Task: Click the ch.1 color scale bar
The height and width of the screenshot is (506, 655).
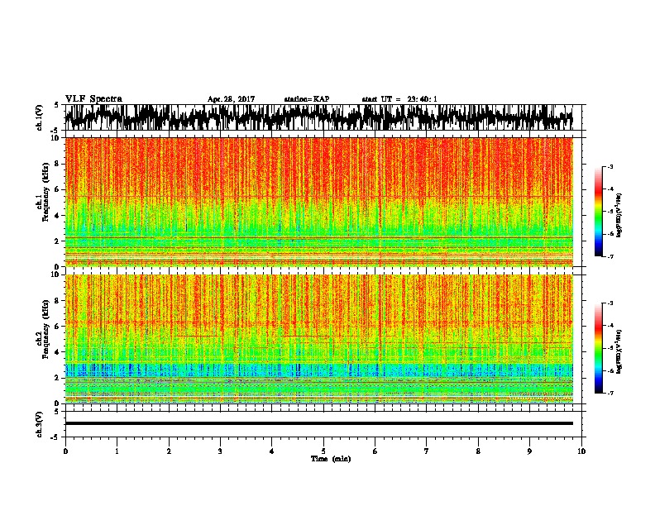Action: tap(598, 212)
